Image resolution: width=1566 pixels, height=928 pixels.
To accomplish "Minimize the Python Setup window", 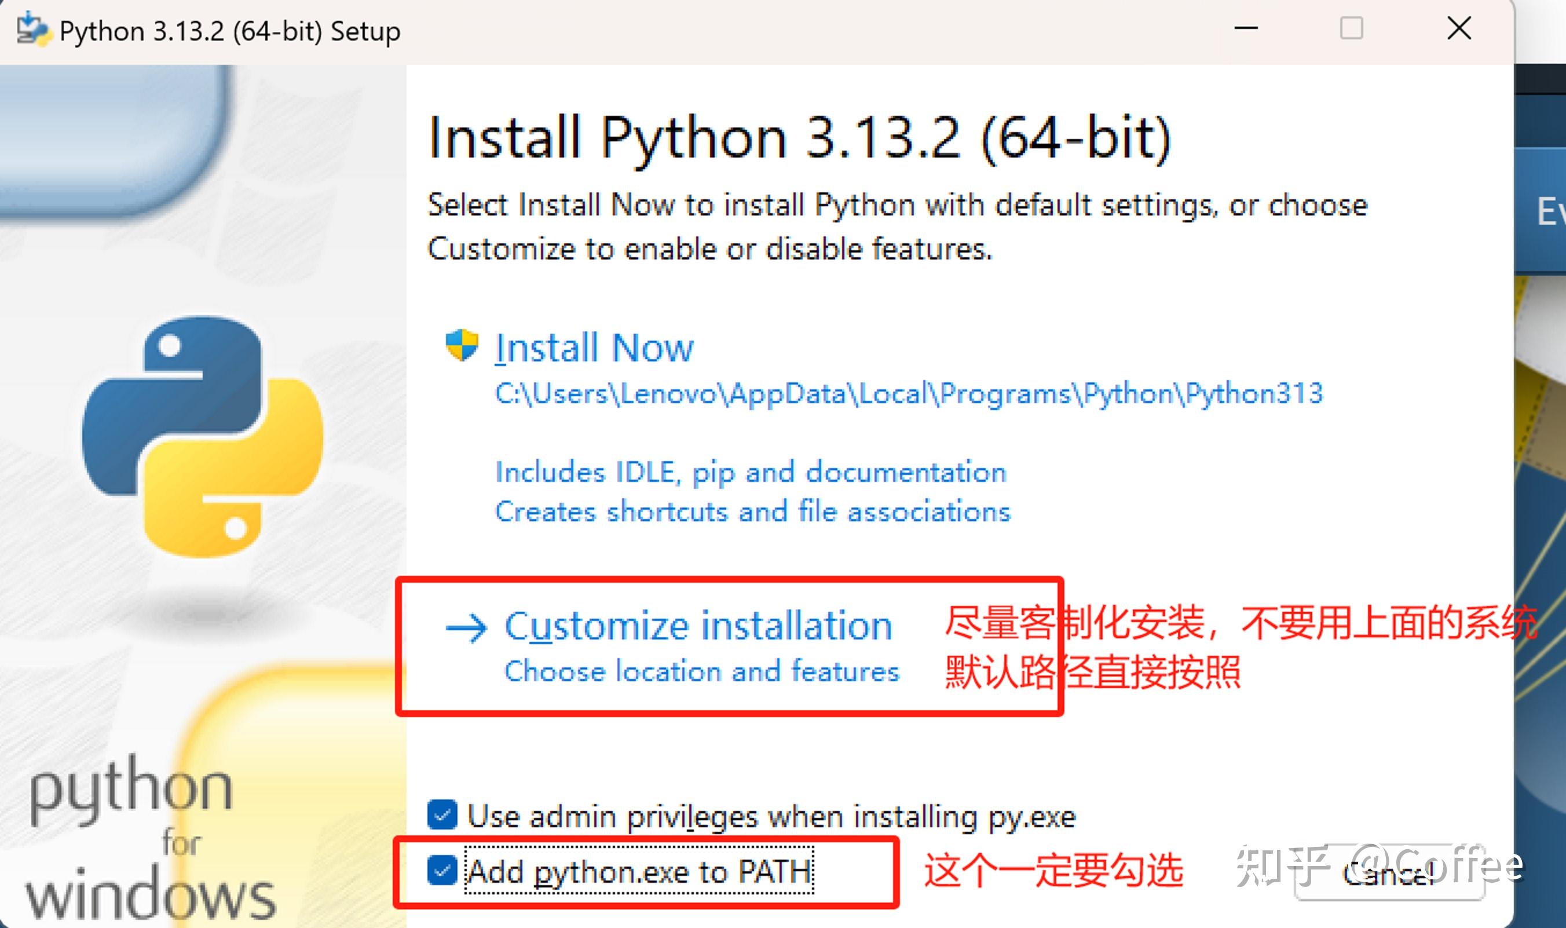I will [x=1245, y=28].
